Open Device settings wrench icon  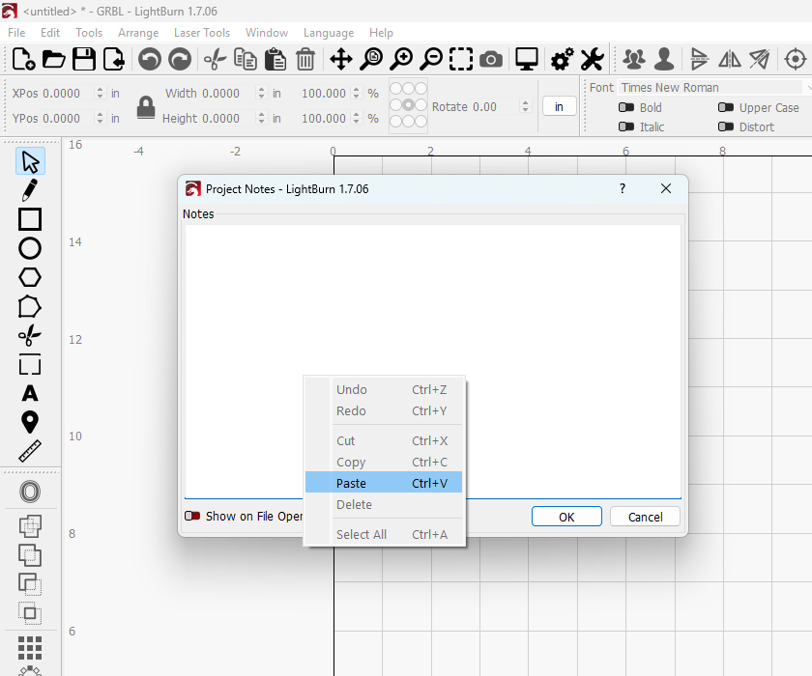click(592, 59)
